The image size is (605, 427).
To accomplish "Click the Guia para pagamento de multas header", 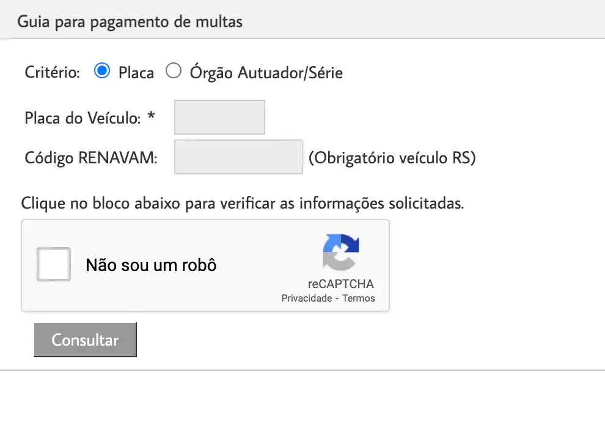I will click(130, 22).
